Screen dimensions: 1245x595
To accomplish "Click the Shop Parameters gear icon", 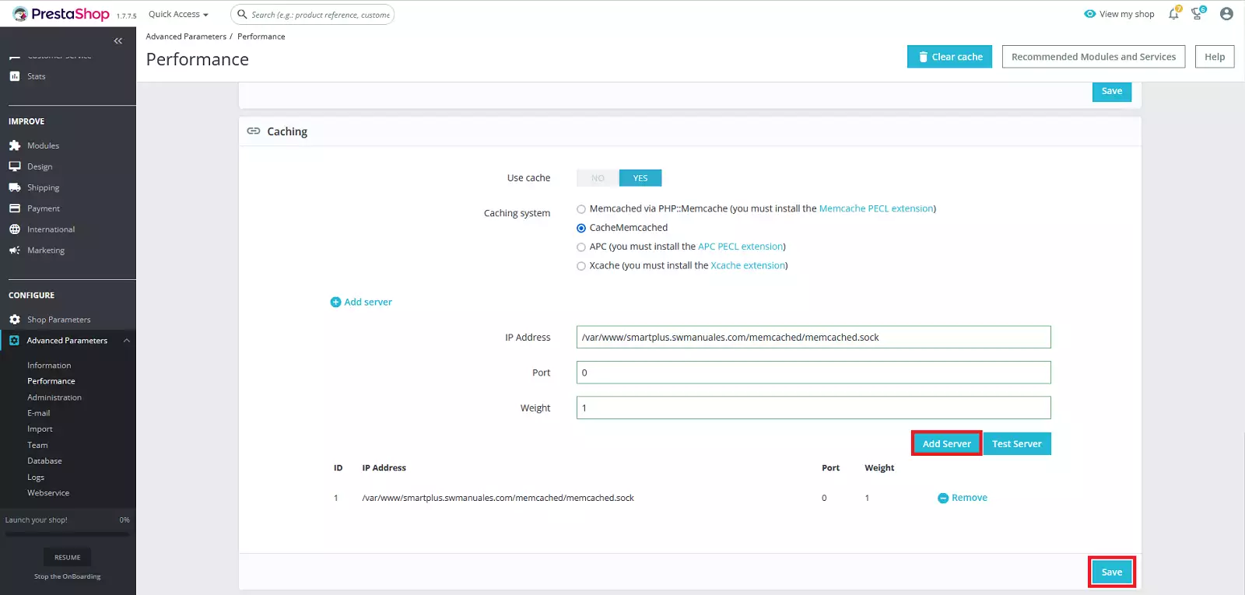I will 15,320.
